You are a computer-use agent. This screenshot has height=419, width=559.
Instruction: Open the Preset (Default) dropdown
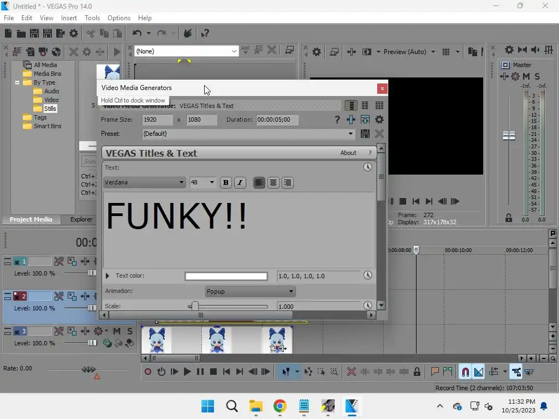tap(248, 134)
